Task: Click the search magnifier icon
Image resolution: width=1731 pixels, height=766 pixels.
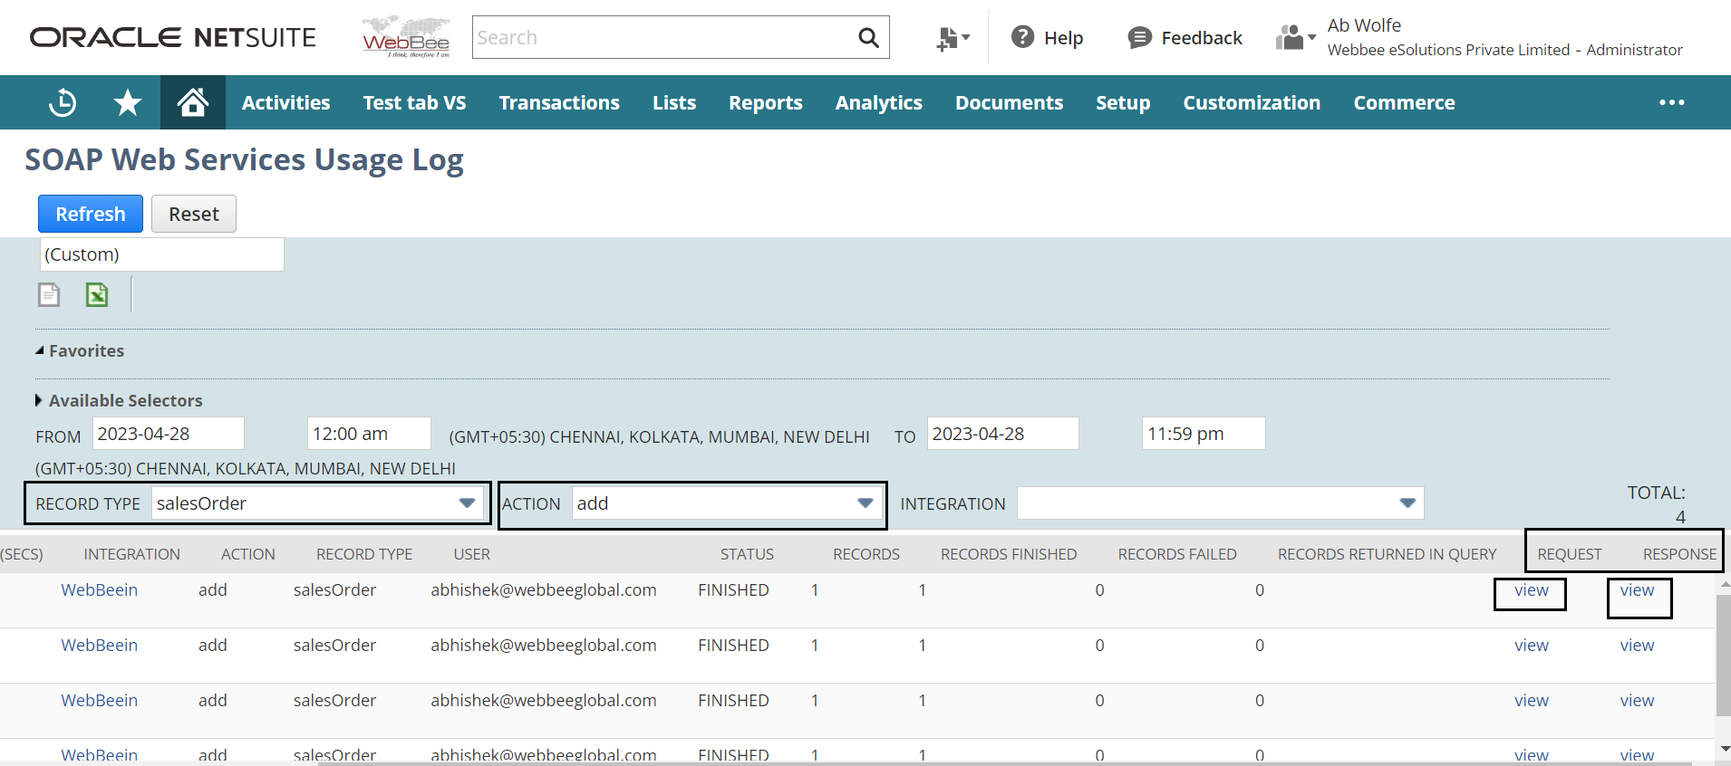Action: [x=867, y=38]
